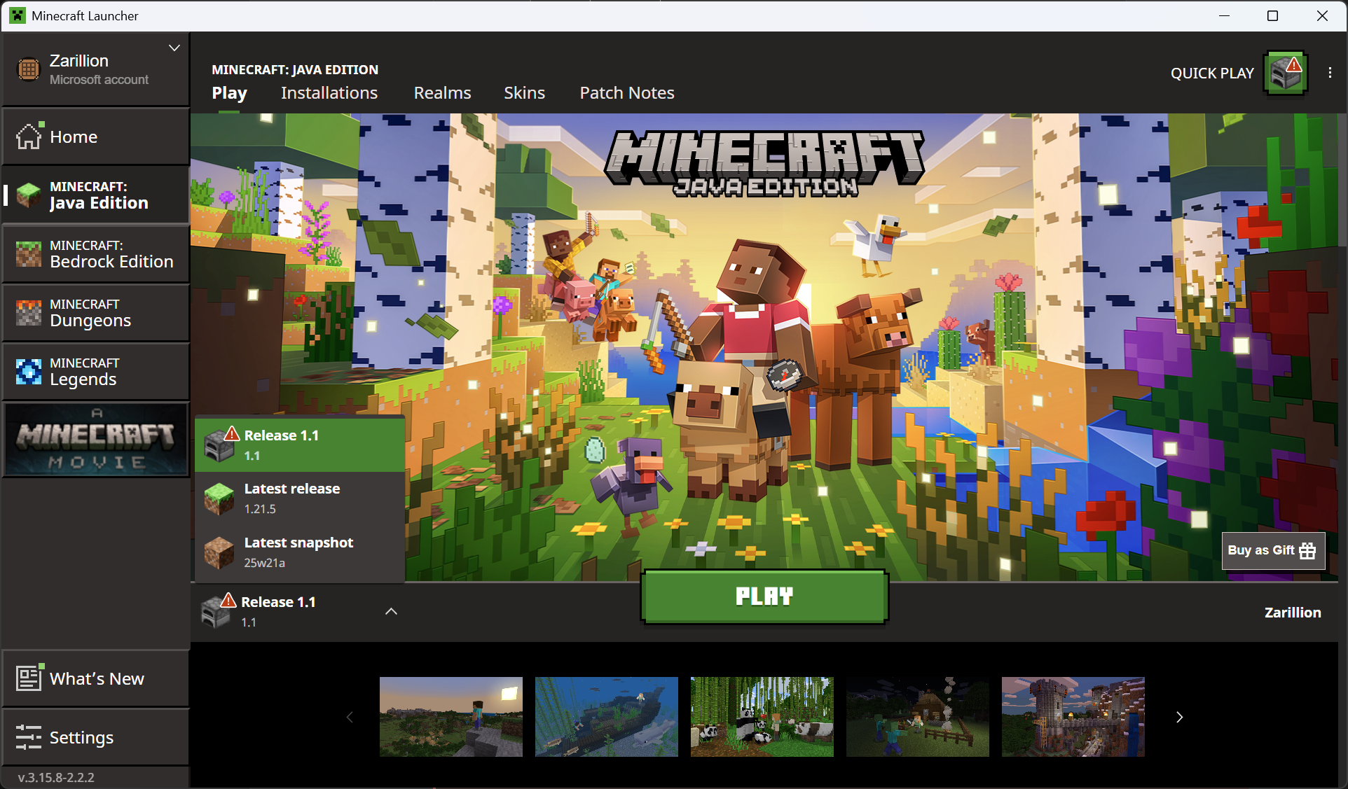Click the Minecraft Movie banner
The image size is (1348, 789).
click(x=96, y=440)
